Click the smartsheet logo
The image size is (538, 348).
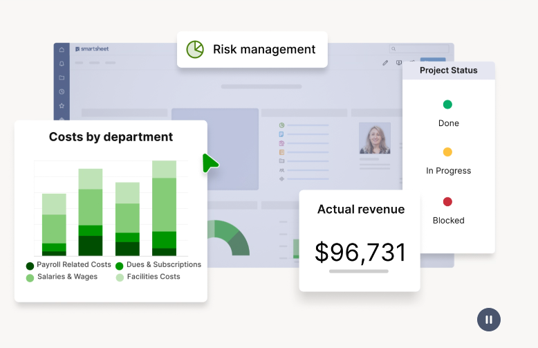(x=92, y=48)
